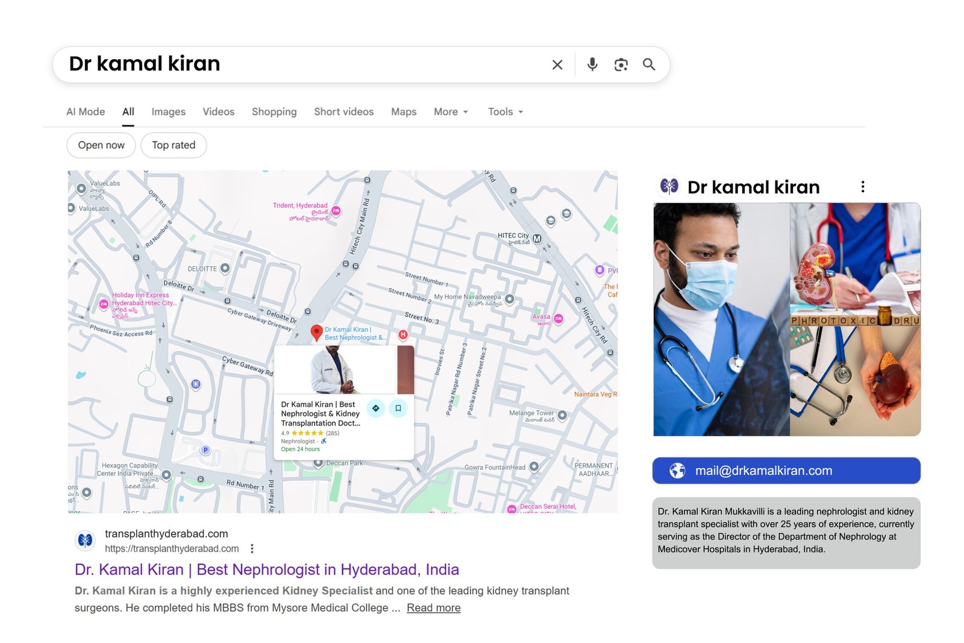Click the directions icon on the map card
The height and width of the screenshot is (643, 964).
coord(375,408)
